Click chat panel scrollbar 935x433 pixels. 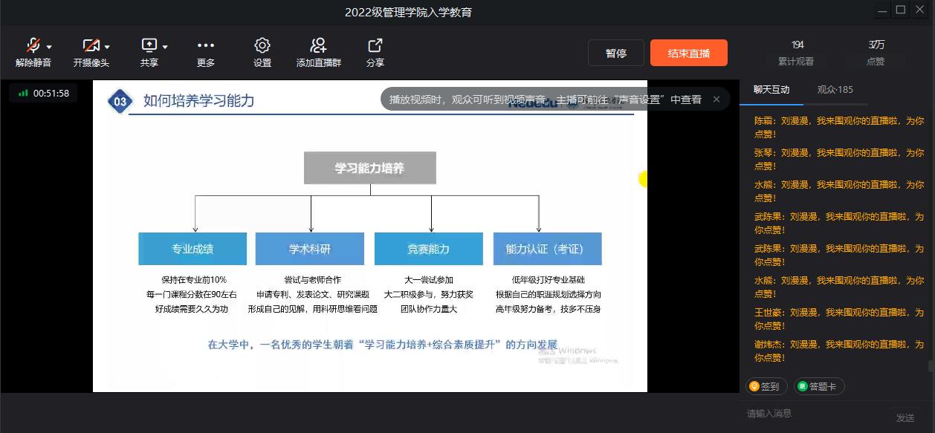931,365
